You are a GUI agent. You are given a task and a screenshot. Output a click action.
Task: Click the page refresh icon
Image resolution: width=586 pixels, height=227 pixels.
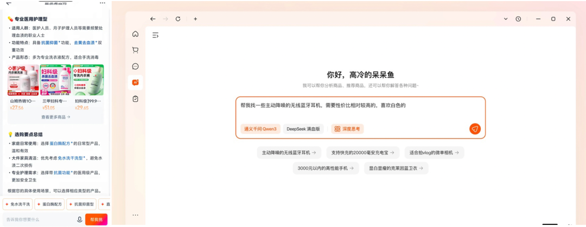click(x=178, y=19)
